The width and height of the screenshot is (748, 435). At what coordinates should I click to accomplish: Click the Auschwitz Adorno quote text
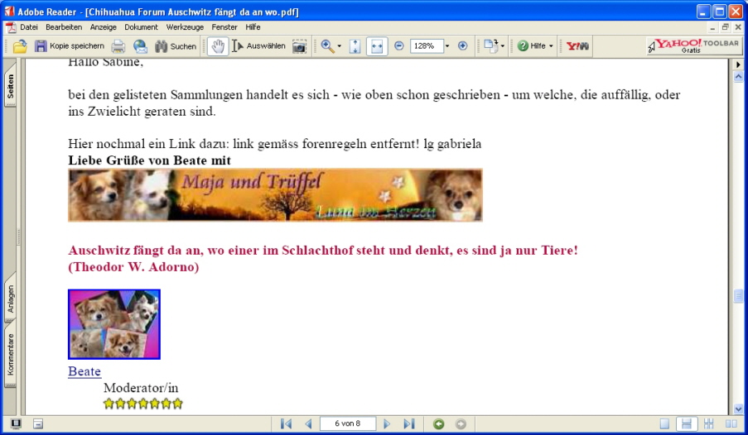[x=323, y=258]
